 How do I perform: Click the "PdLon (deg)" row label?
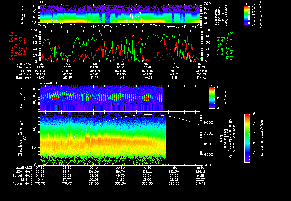tap(22, 183)
